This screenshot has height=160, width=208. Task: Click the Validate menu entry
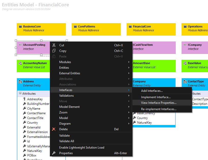(91, 136)
